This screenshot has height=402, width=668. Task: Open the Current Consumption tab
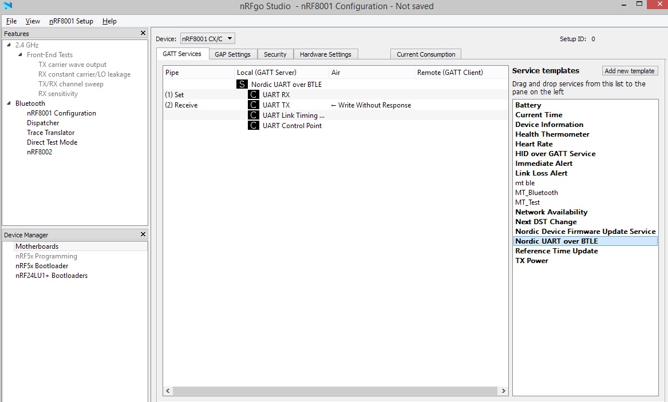coord(426,54)
